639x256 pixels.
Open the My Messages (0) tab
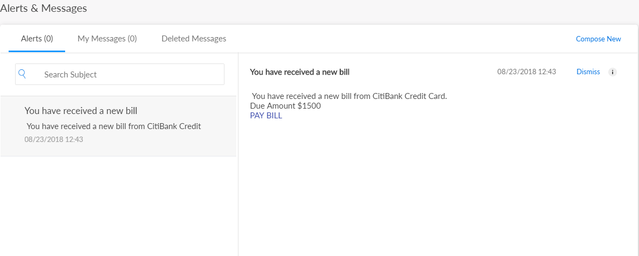tap(107, 39)
